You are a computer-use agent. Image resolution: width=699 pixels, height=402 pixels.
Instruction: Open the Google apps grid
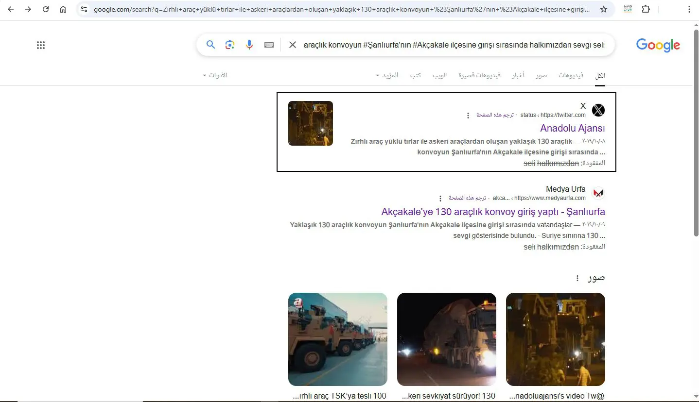pos(41,45)
